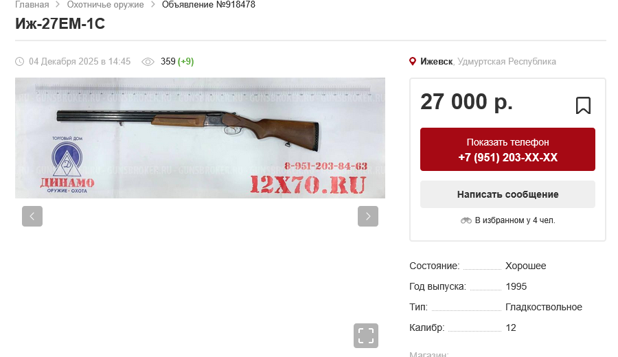Click the +9 views increase indicator

pyautogui.click(x=185, y=62)
